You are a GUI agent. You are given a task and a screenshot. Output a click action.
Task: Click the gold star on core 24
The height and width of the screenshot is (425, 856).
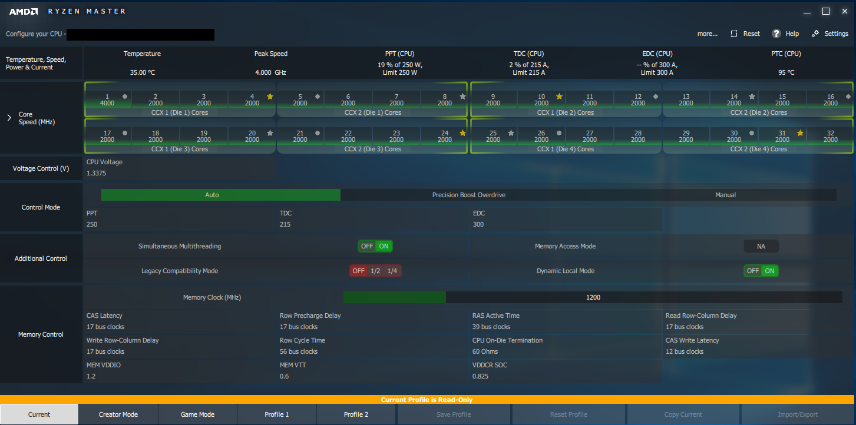click(462, 133)
